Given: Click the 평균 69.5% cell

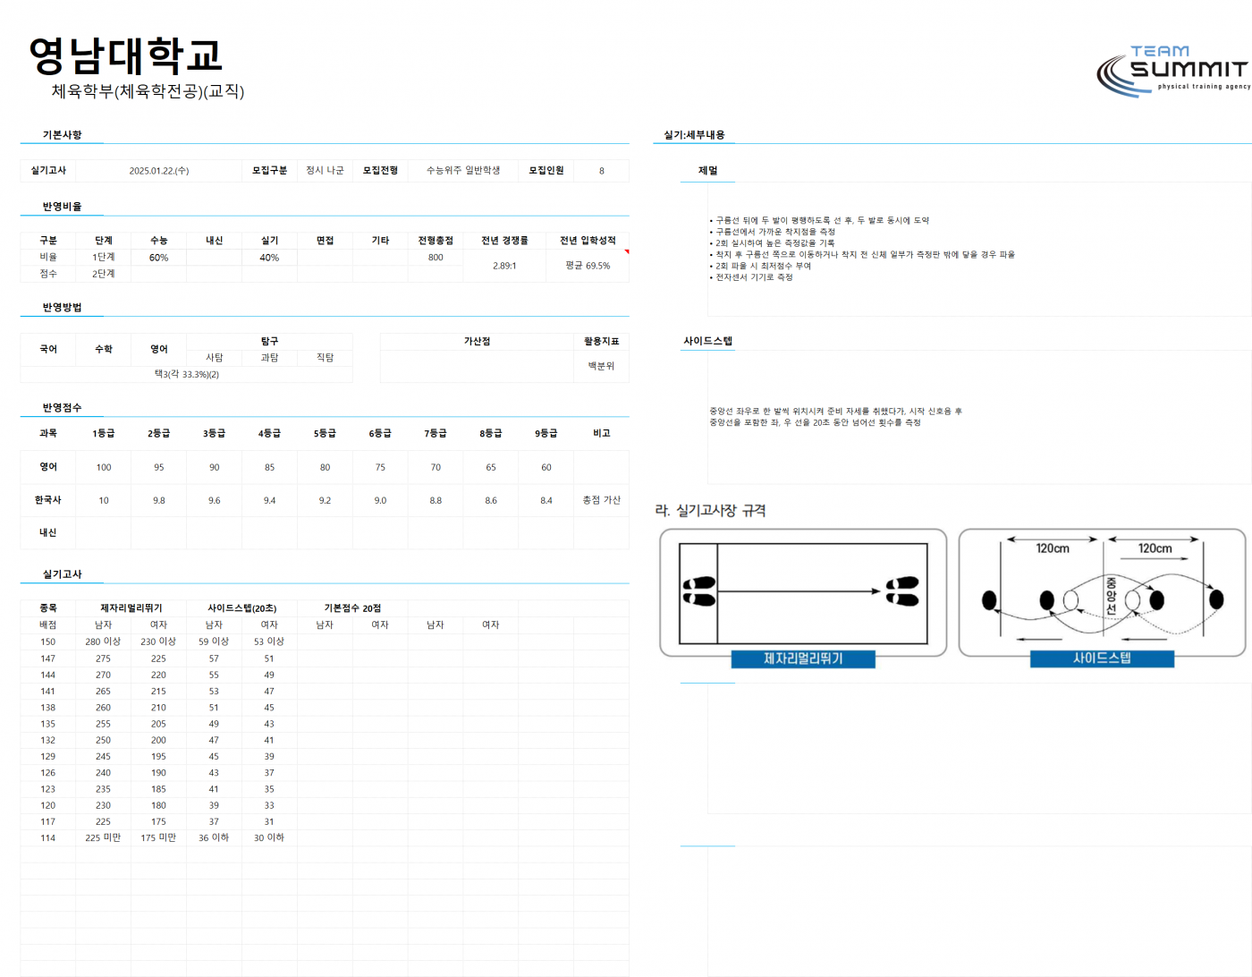Looking at the screenshot, I should pyautogui.click(x=588, y=266).
